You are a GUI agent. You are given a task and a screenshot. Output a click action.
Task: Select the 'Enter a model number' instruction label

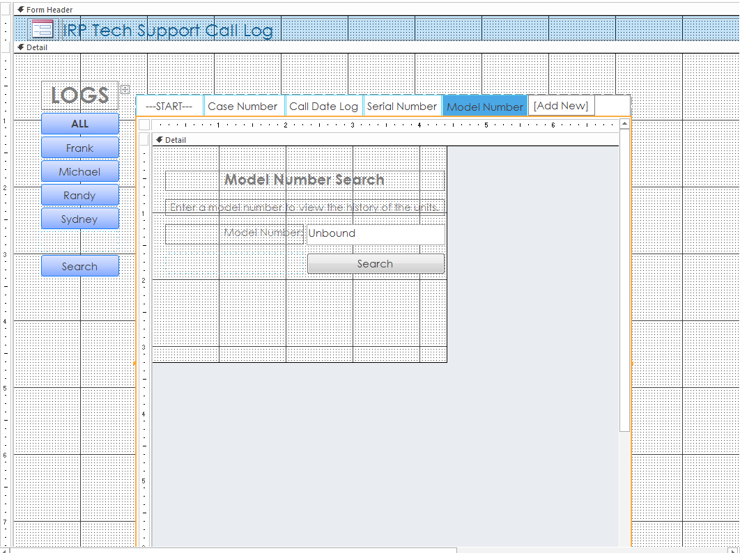305,207
